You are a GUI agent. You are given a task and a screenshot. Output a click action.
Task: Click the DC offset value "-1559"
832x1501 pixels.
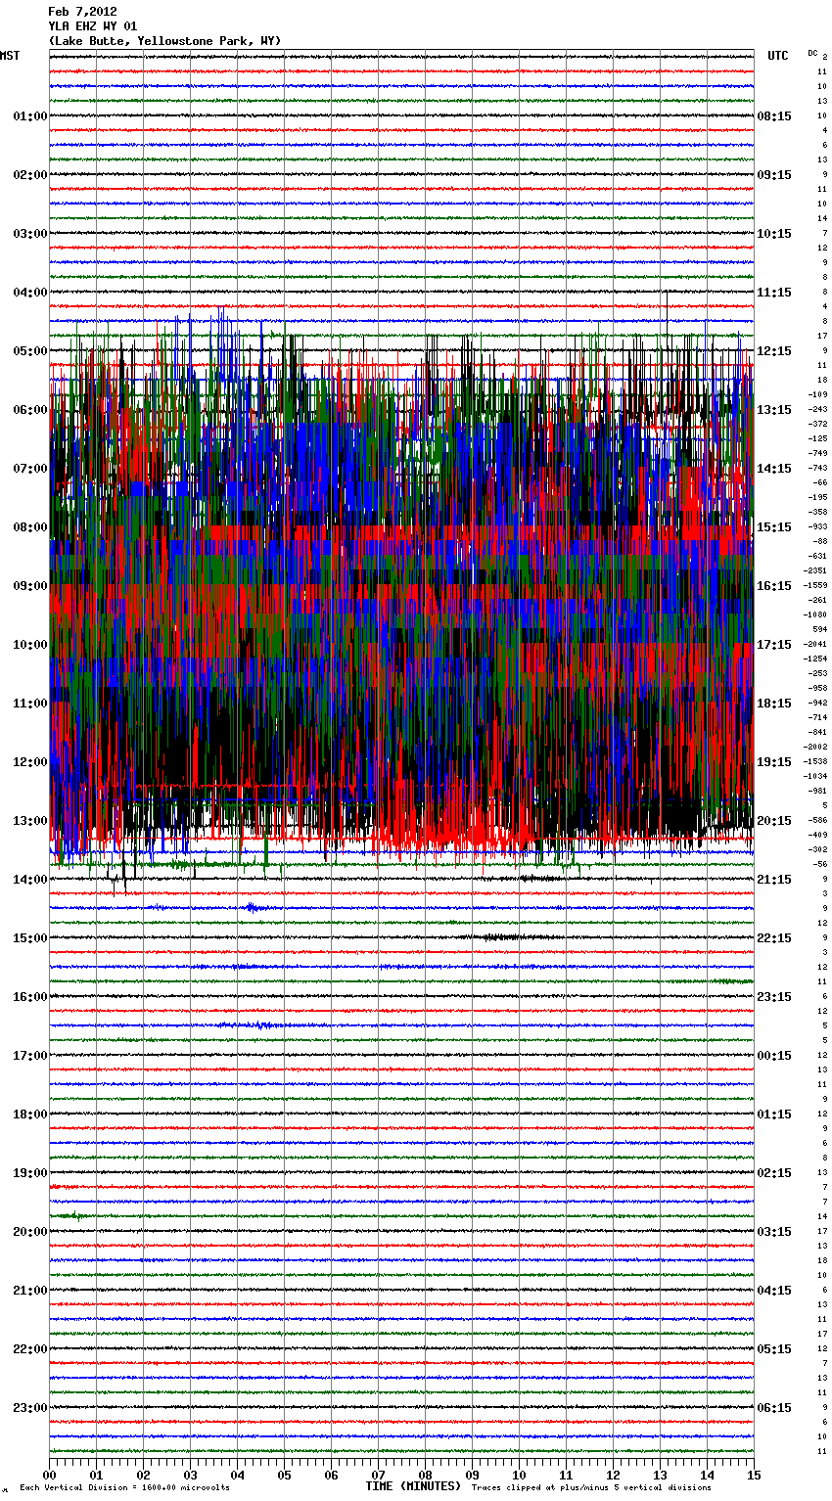point(815,585)
